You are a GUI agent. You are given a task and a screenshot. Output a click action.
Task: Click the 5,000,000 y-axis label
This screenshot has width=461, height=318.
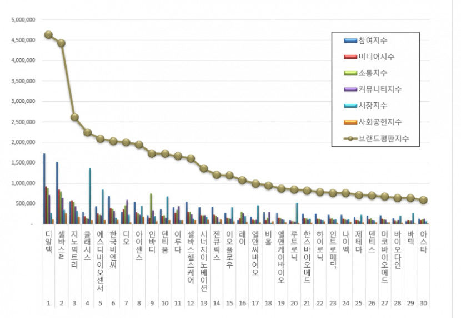pyautogui.click(x=23, y=20)
